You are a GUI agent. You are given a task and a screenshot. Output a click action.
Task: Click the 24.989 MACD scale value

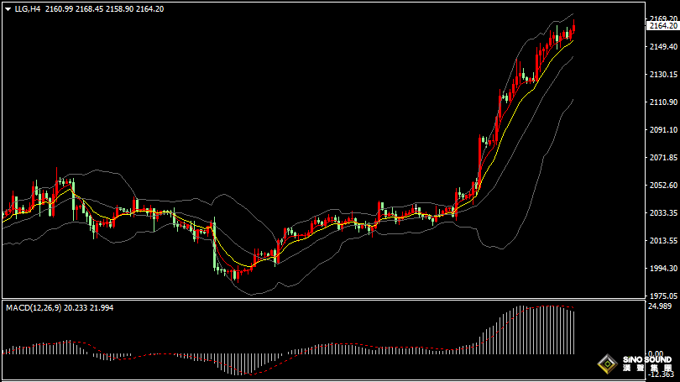coord(659,306)
